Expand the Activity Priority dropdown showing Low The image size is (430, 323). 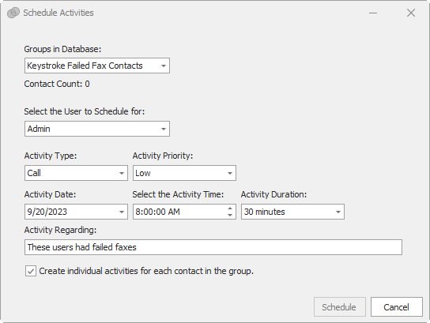(230, 173)
